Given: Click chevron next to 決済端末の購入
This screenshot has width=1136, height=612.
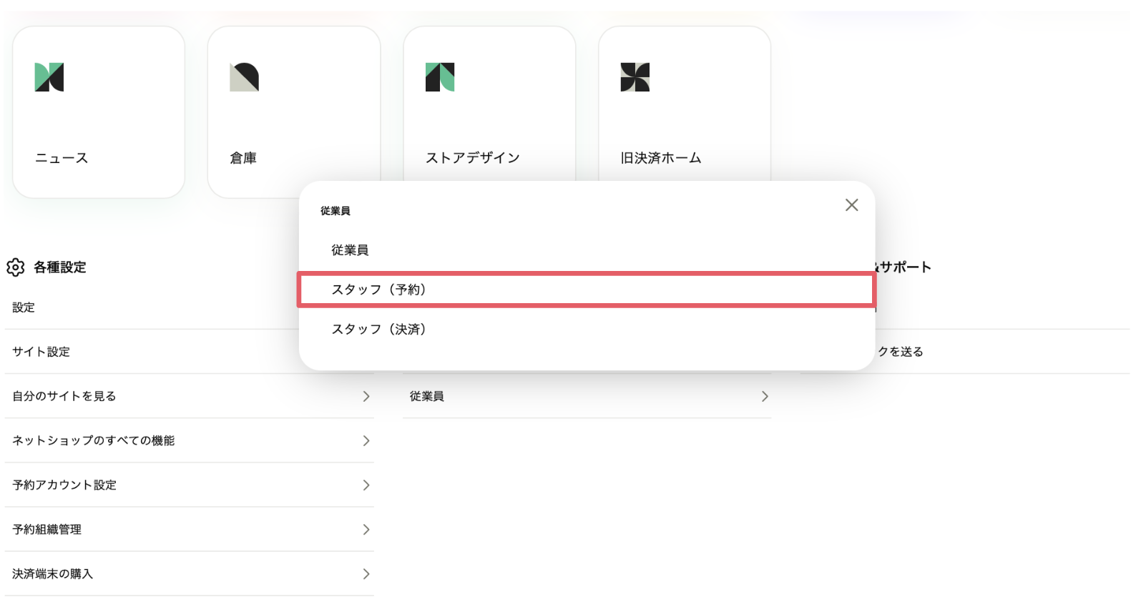Looking at the screenshot, I should [366, 574].
